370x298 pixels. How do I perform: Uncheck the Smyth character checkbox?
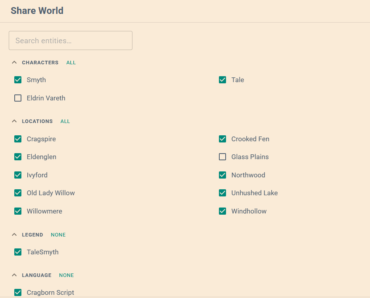tap(18, 80)
